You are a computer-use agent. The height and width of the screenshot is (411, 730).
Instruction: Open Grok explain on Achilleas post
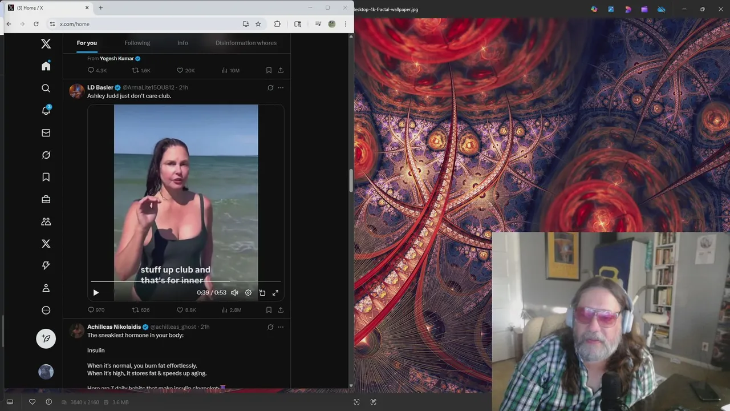pos(270,327)
